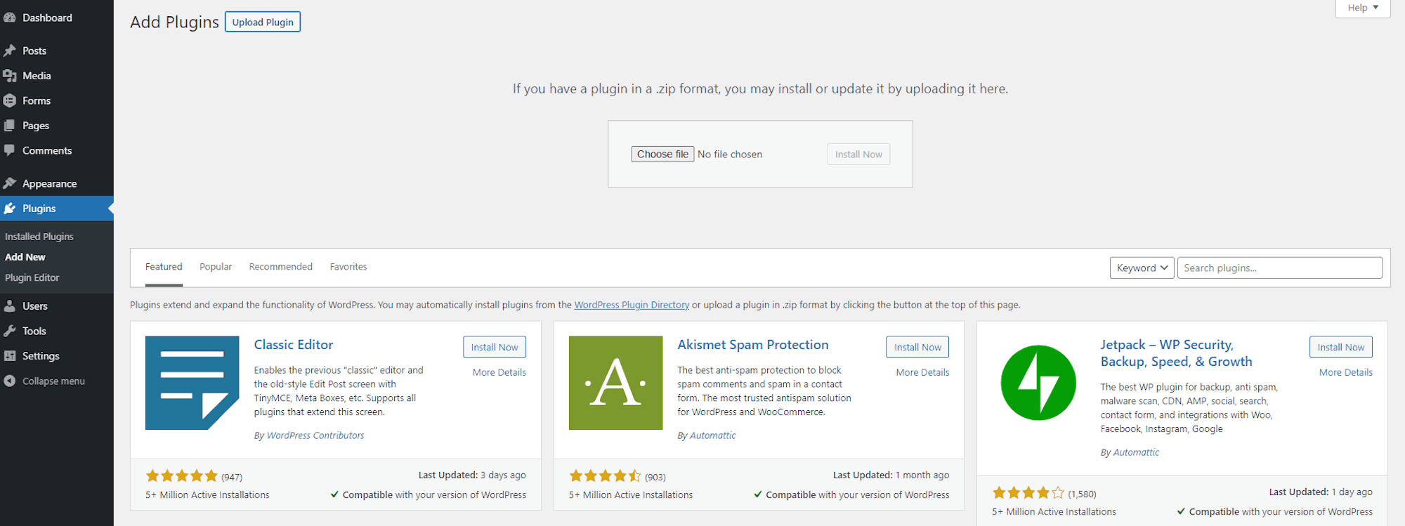Image resolution: width=1405 pixels, height=526 pixels.
Task: Click Install Now in upload box
Action: tap(858, 154)
